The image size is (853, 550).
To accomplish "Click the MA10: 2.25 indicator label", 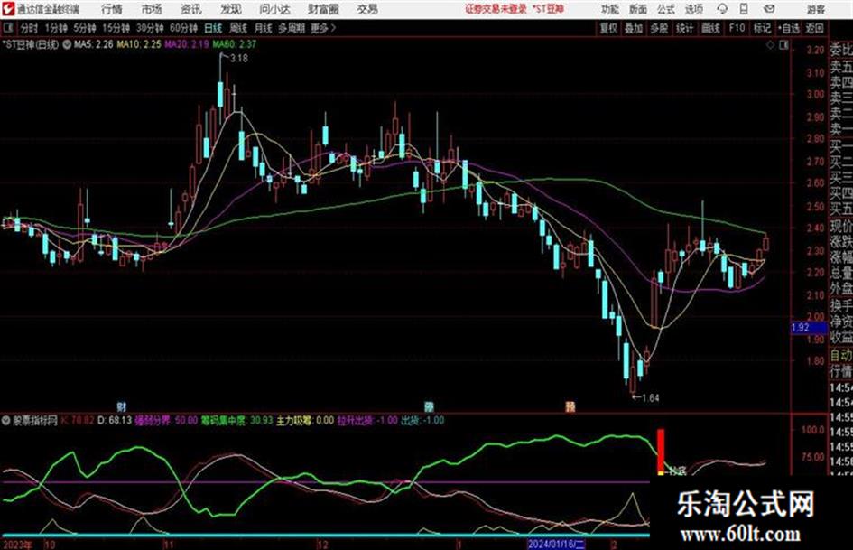I will tap(139, 44).
